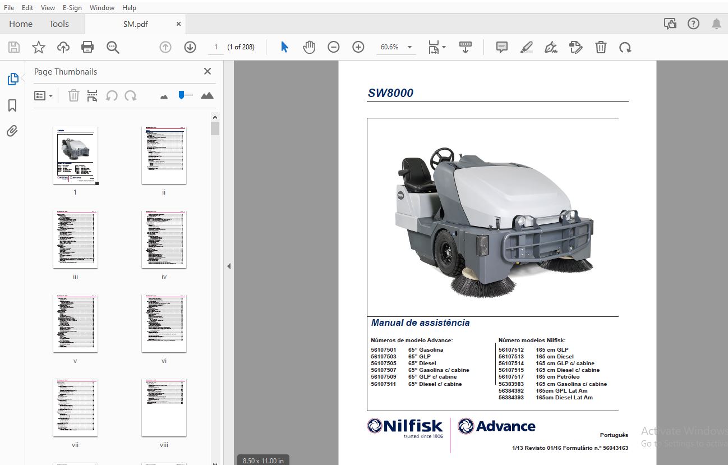Select page 1 thumbnail
The image size is (728, 465).
pyautogui.click(x=75, y=155)
